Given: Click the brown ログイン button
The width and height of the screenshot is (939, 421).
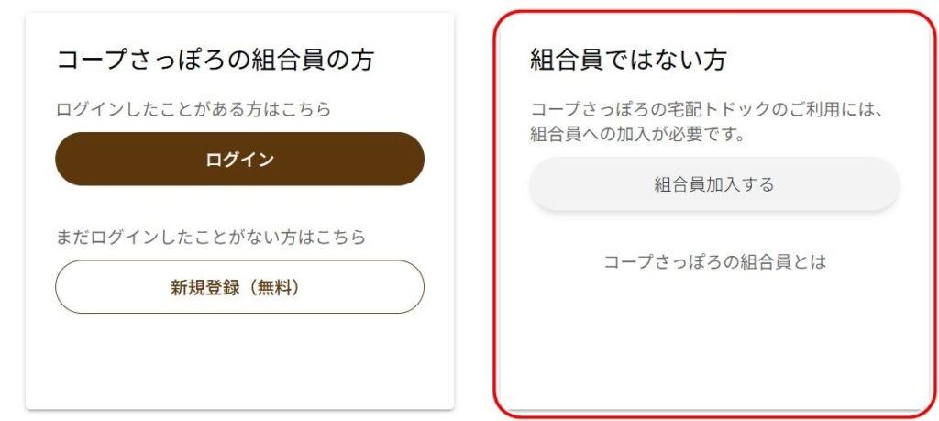Looking at the screenshot, I should [239, 160].
